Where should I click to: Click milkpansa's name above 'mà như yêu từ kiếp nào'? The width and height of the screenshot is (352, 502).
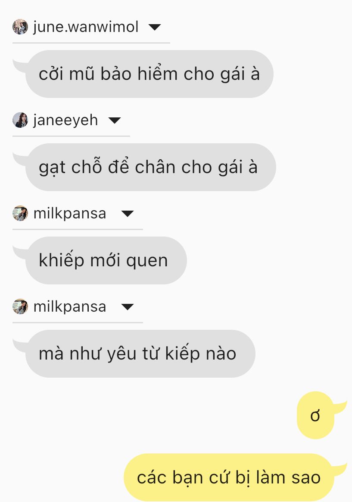click(x=70, y=307)
